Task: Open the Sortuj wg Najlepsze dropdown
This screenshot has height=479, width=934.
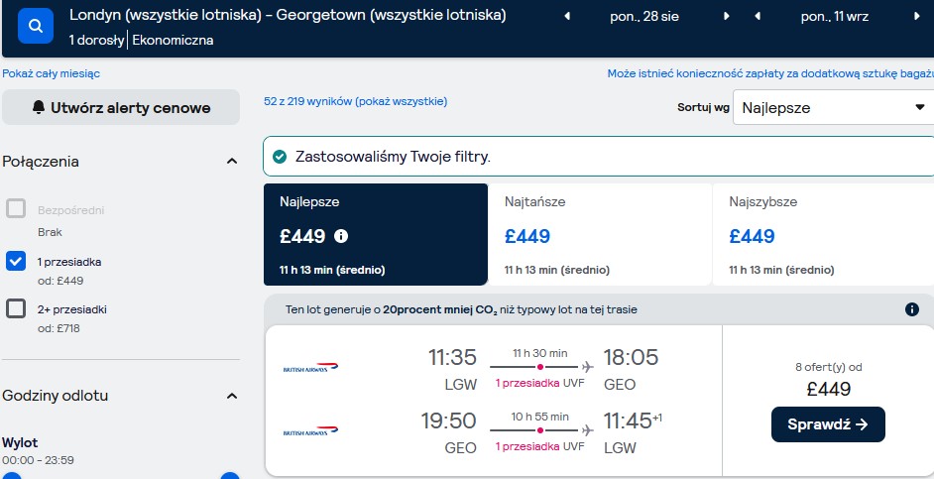Action: (833, 108)
